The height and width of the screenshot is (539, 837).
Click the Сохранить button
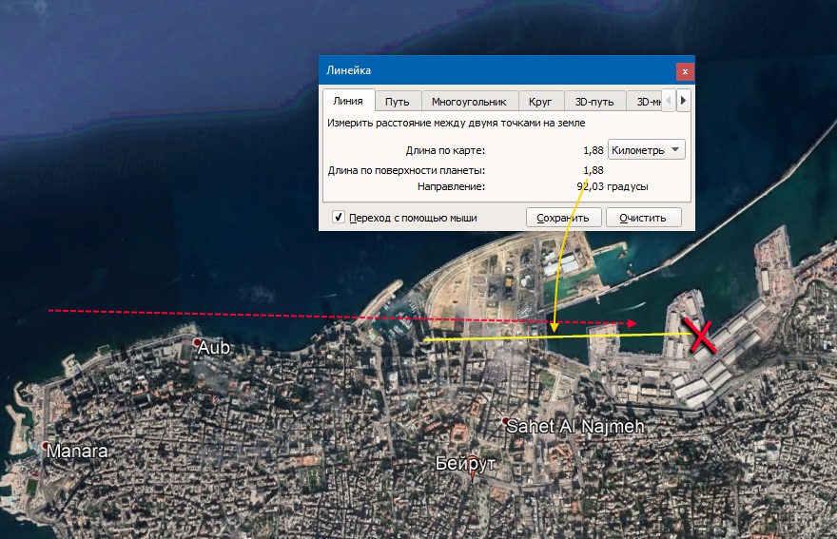563,217
